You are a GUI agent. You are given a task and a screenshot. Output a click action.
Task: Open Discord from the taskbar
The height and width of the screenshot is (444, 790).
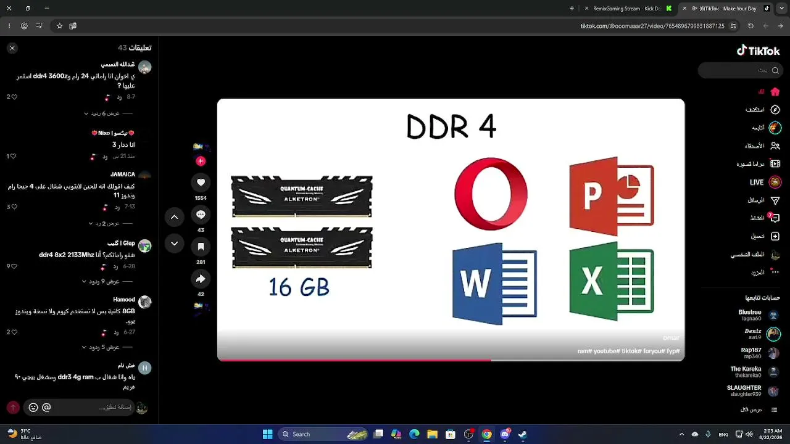505,434
